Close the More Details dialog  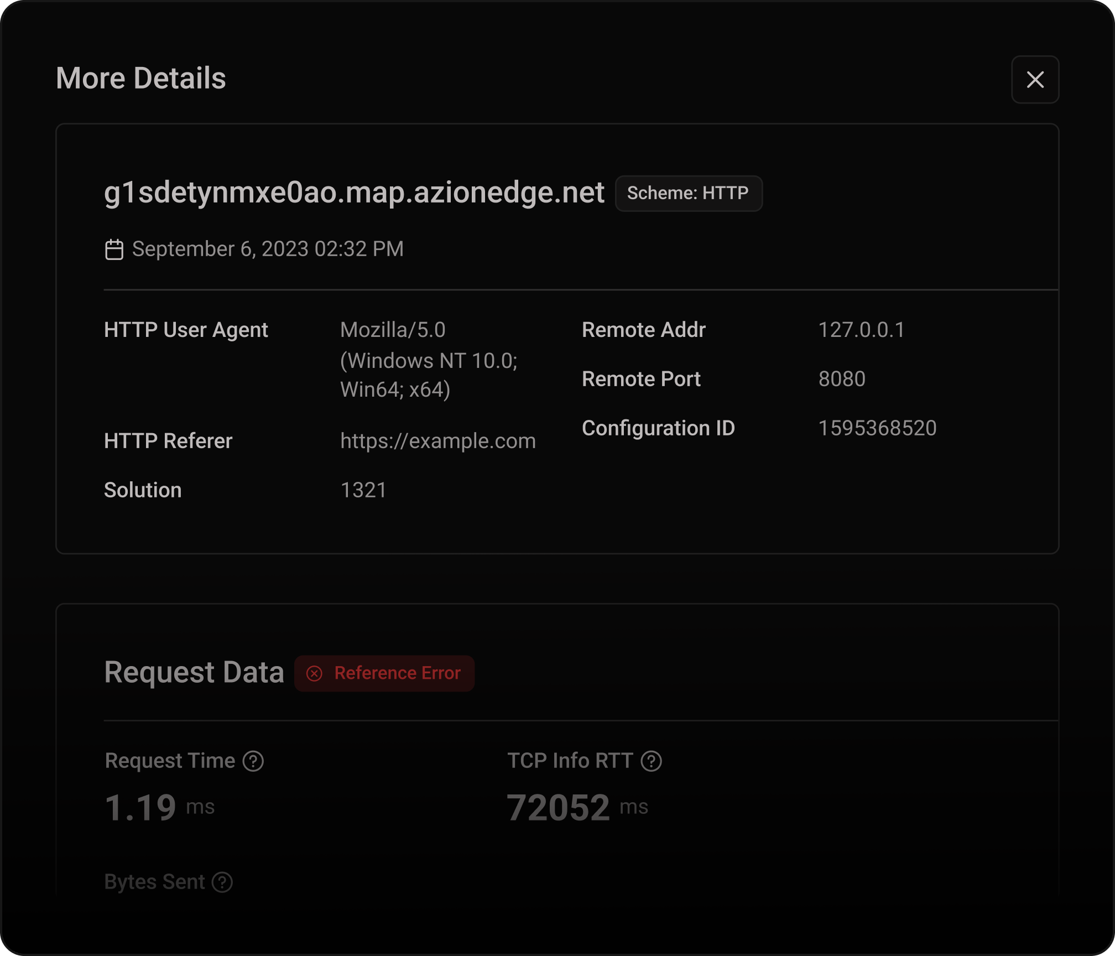pos(1035,80)
